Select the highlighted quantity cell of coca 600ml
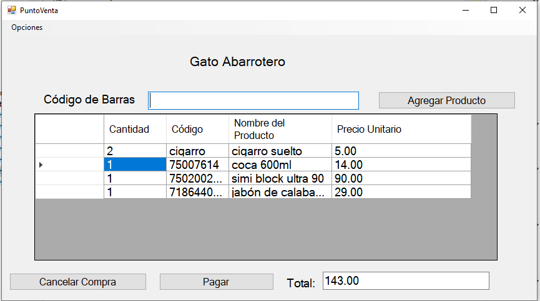 135,165
